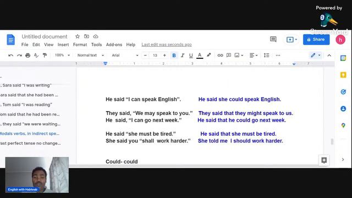Open the Calendar side panel
352x198 pixels.
click(343, 58)
